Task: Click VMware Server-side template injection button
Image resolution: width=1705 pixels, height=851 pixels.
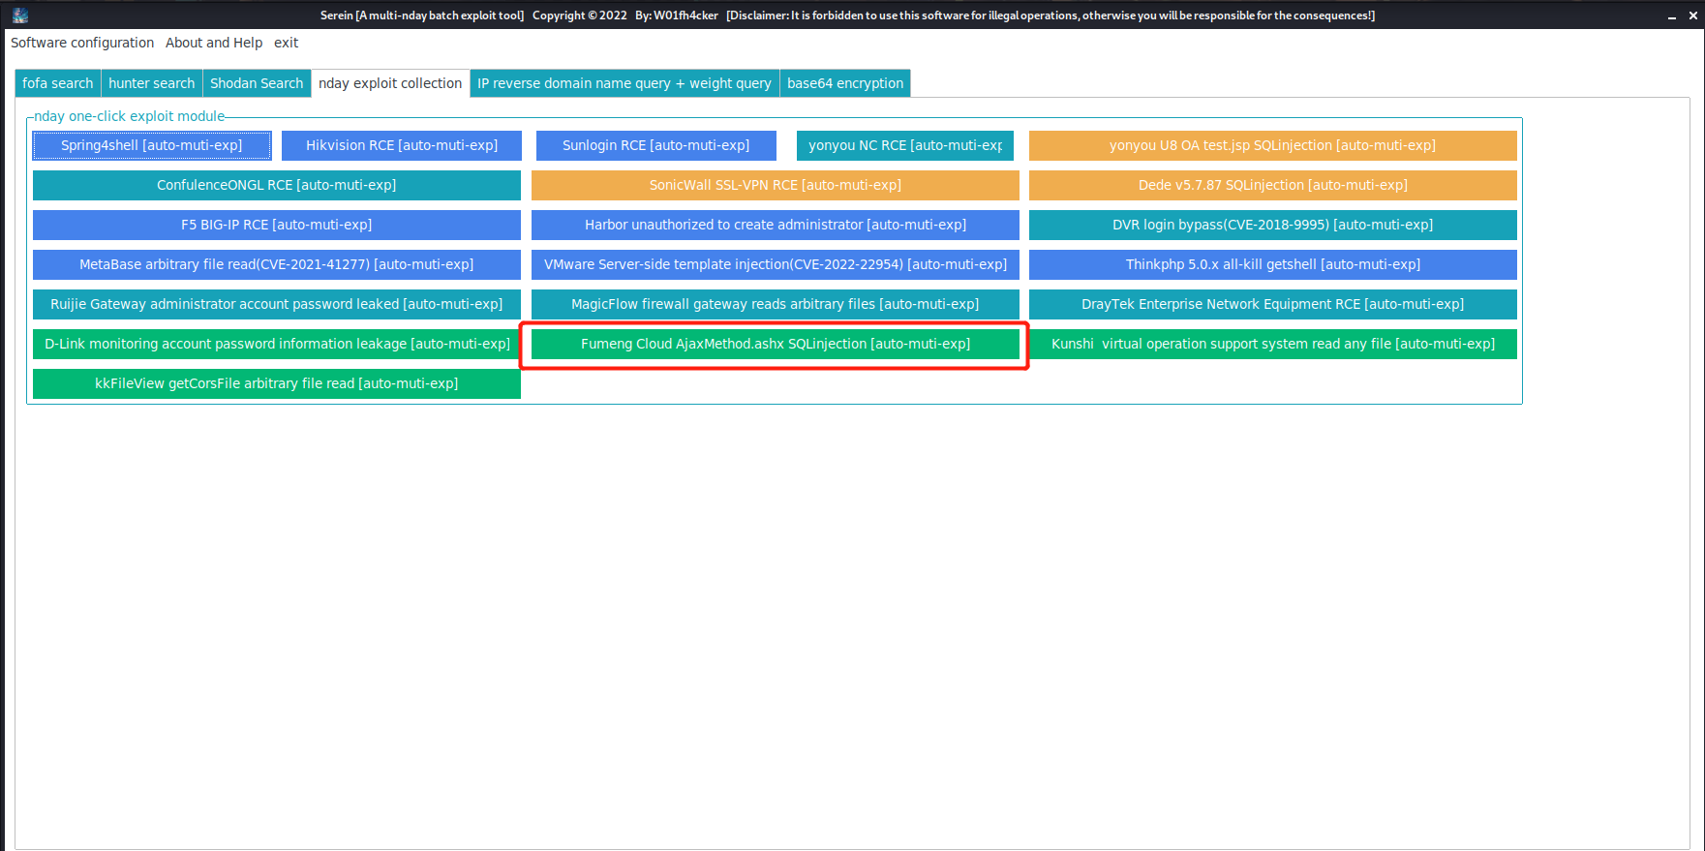Action: click(775, 264)
